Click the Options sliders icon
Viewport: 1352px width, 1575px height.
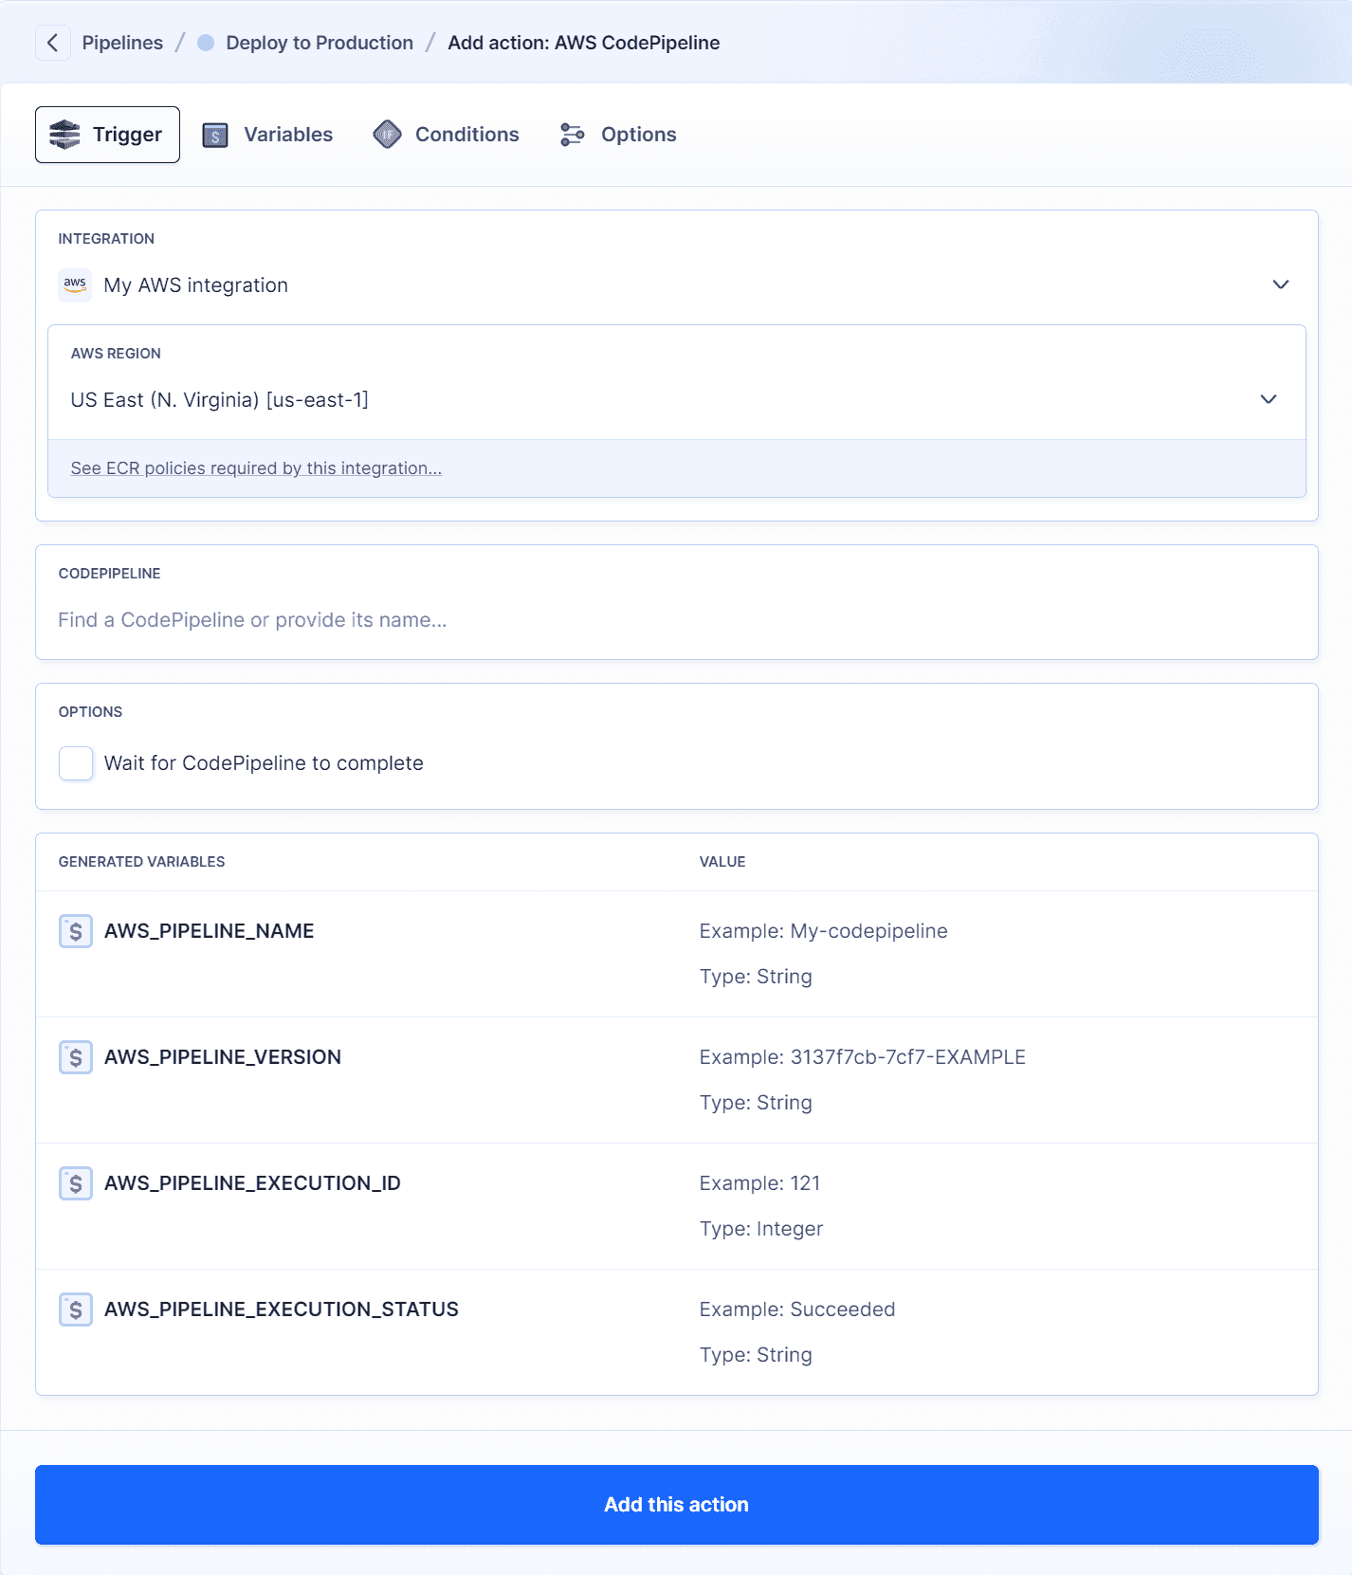[572, 135]
